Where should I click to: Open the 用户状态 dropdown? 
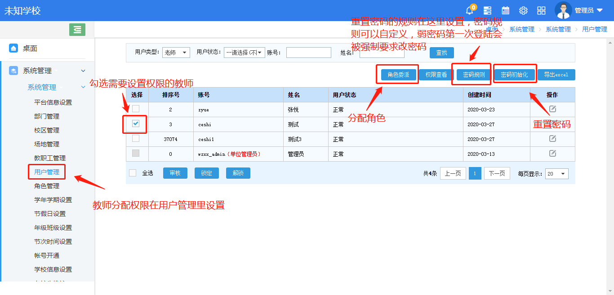coord(244,53)
